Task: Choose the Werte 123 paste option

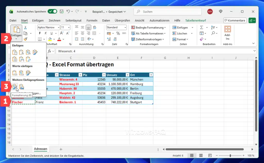Action: 15,73
